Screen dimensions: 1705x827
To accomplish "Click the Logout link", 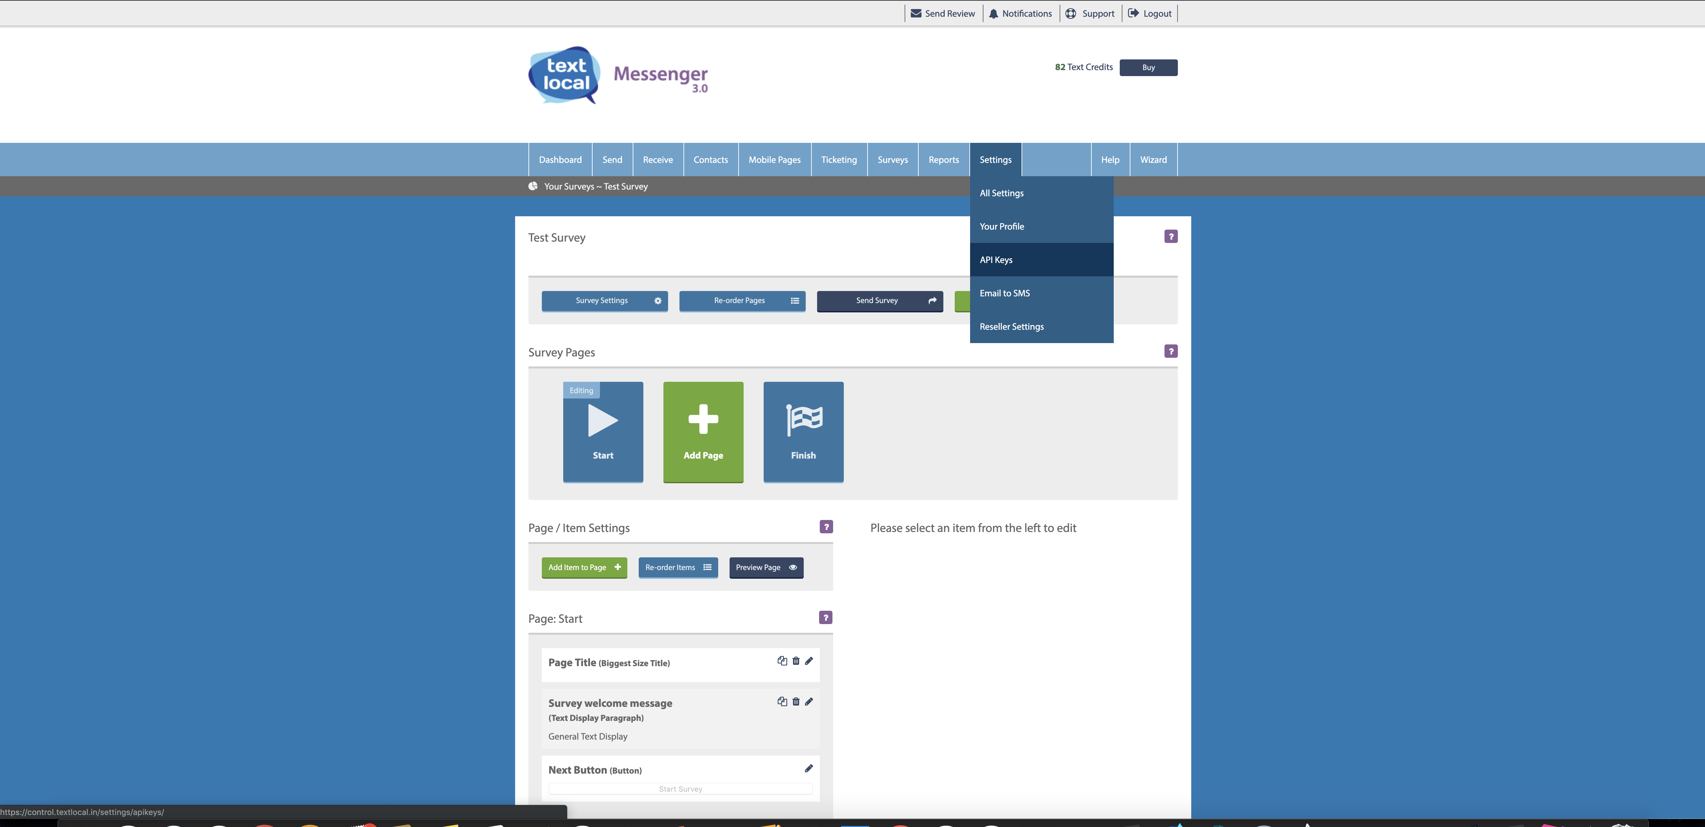I will 1157,13.
